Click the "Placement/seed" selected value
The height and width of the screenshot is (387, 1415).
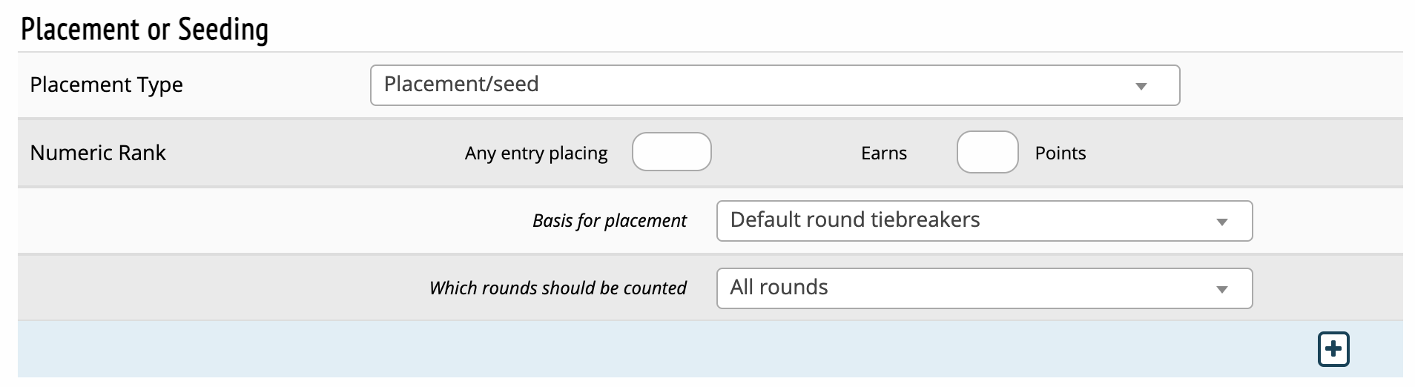pos(461,85)
